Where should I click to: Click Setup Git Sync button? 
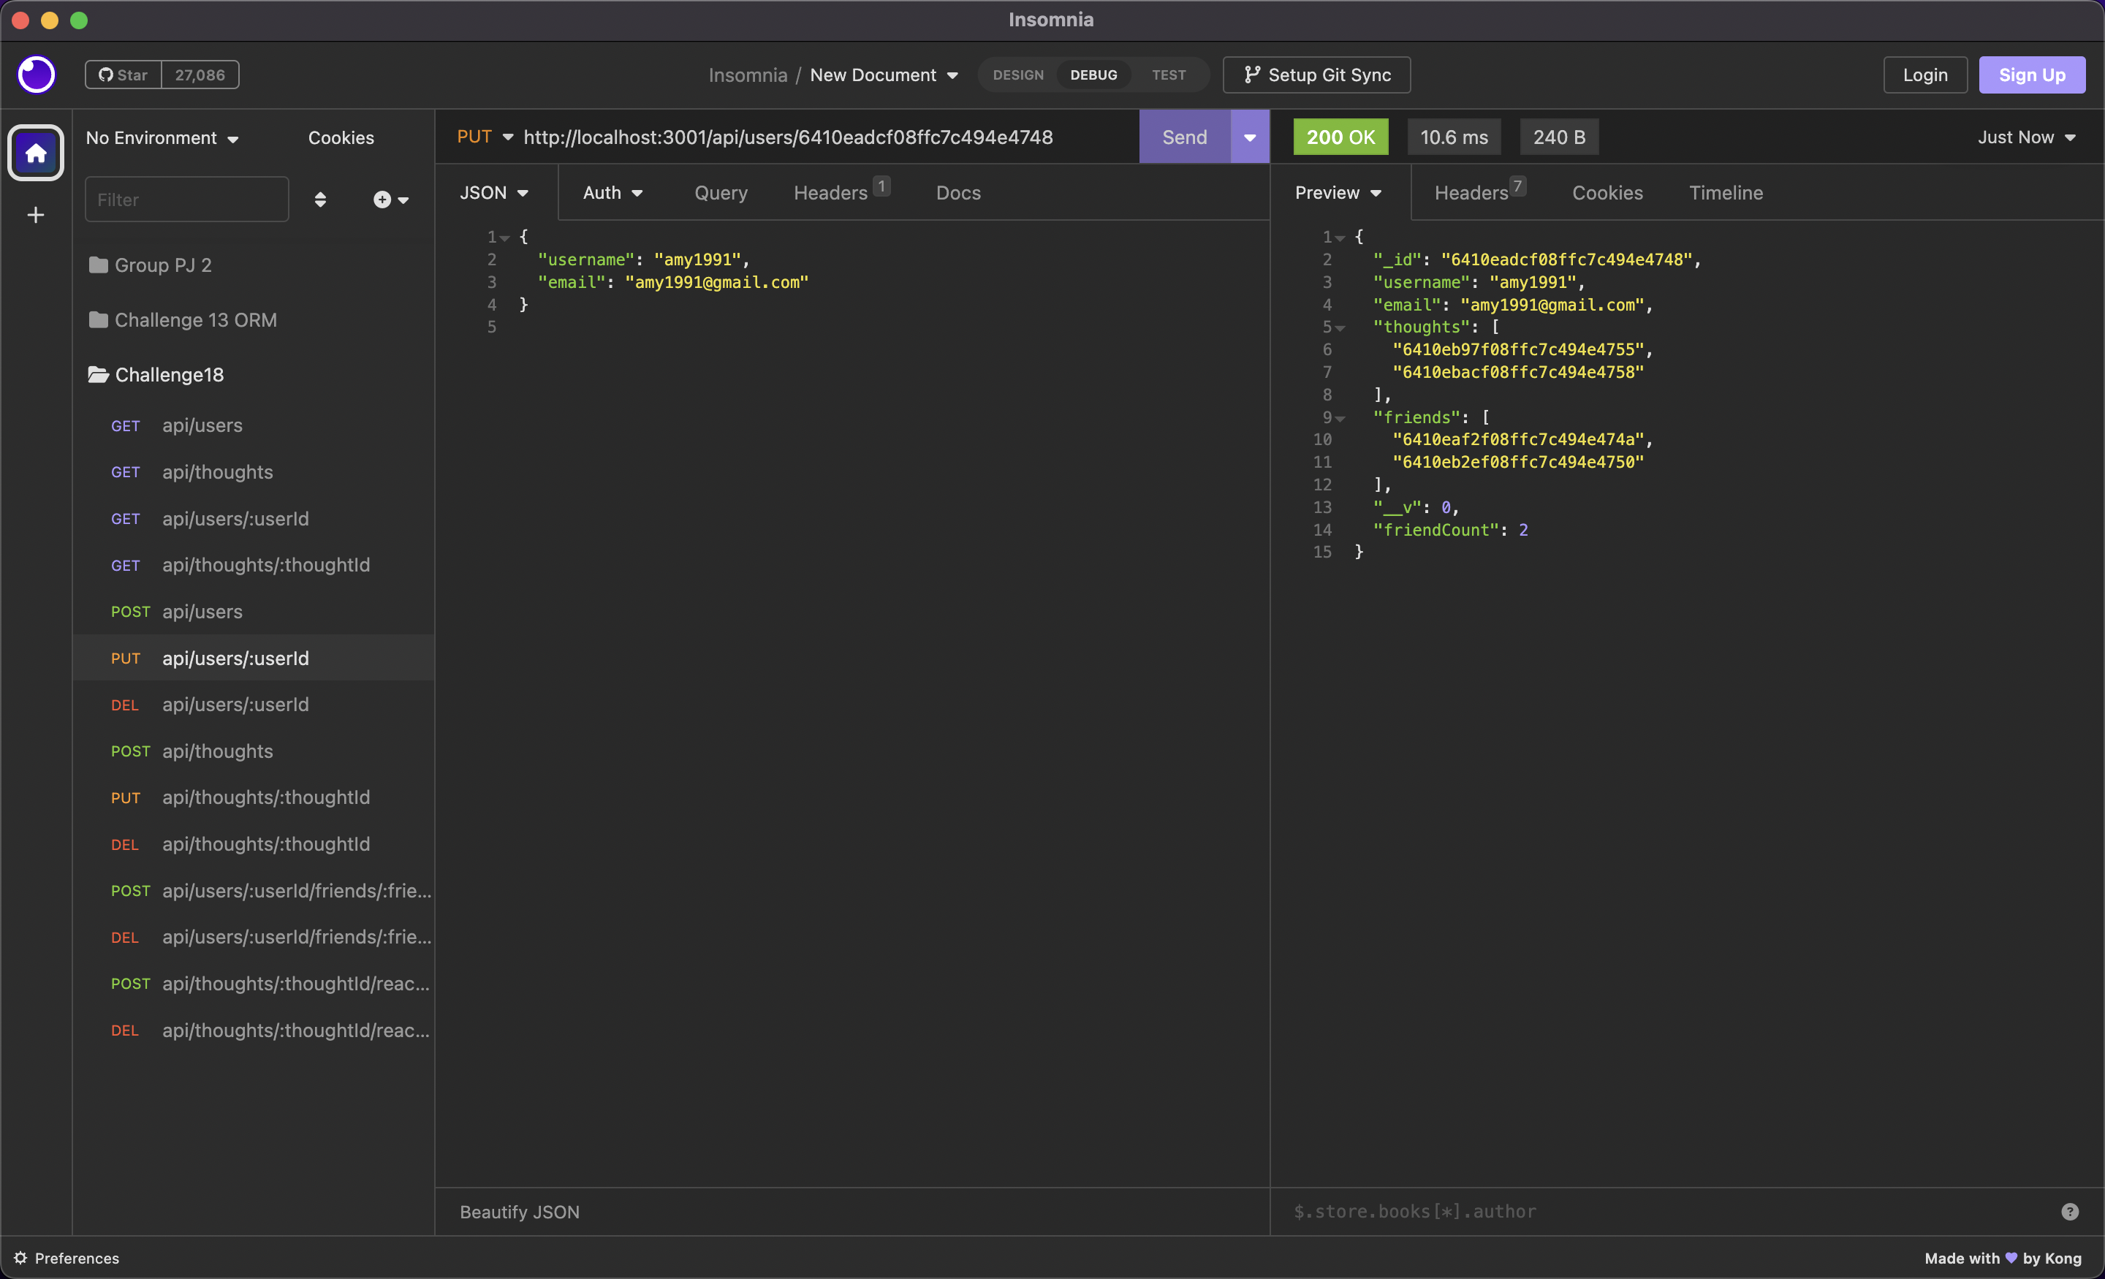(1316, 75)
